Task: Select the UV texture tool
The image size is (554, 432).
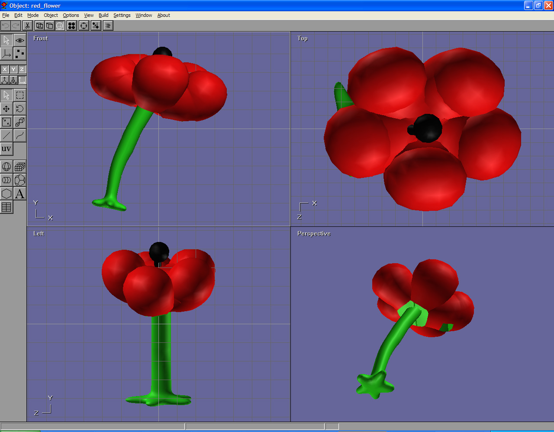Action: (6, 149)
